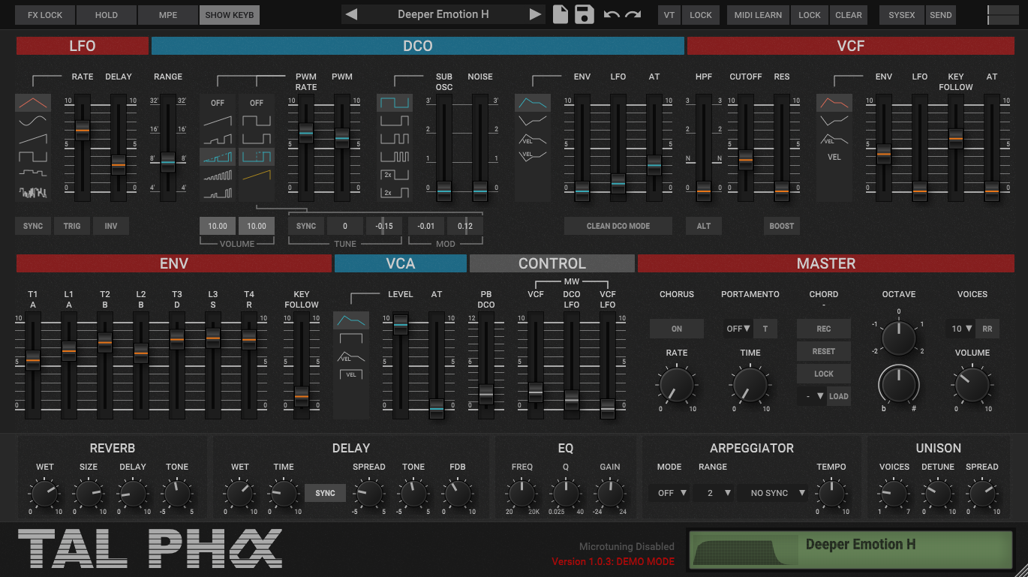This screenshot has height=577, width=1028.
Task: Click the CLEAN DCO MODE button
Action: pyautogui.click(x=618, y=226)
